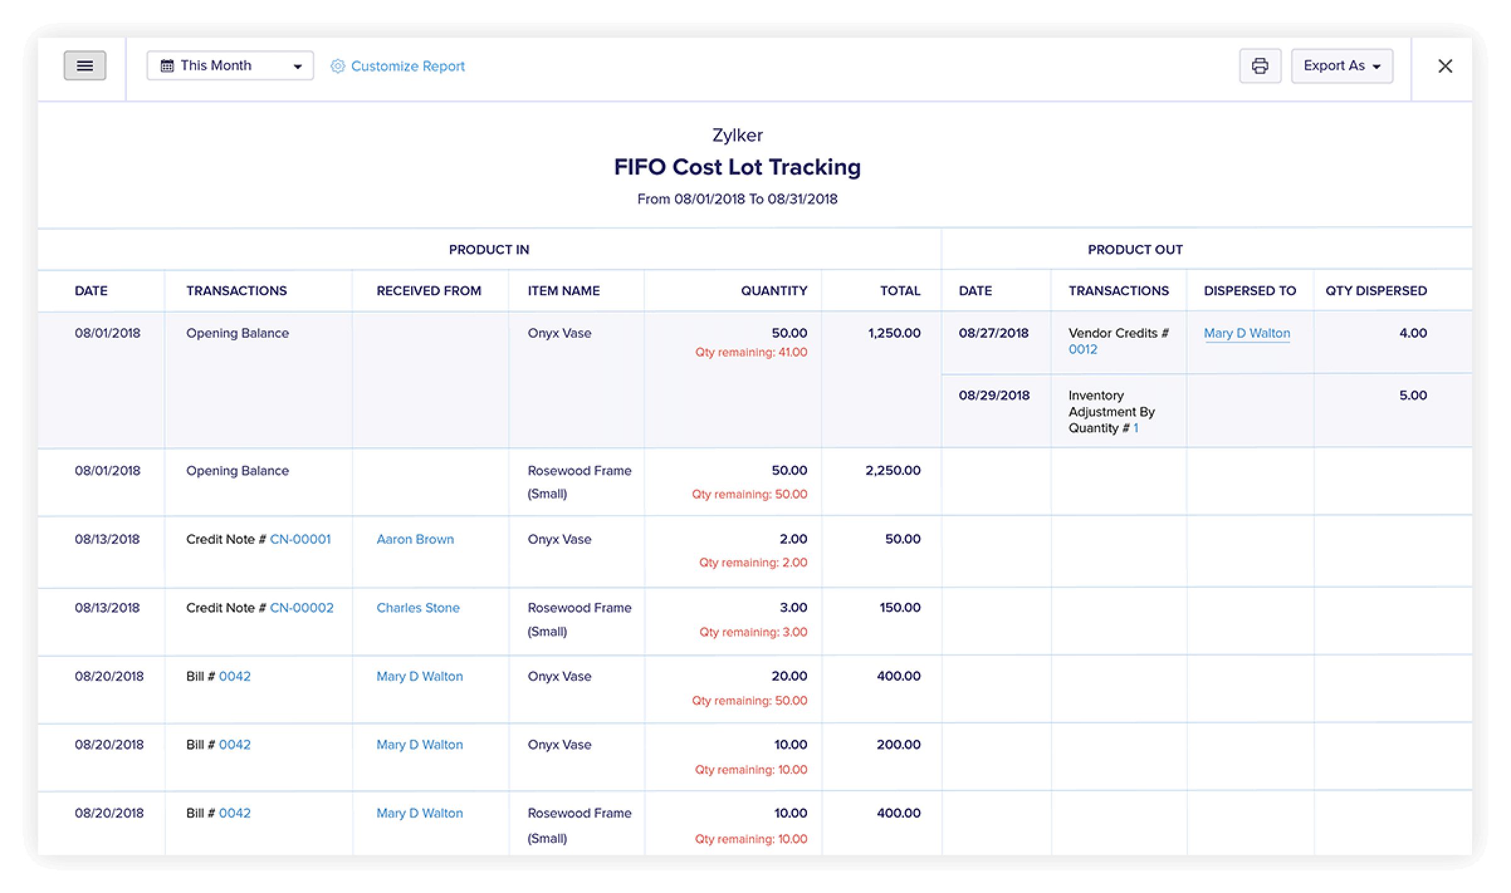Click the 08/29/2018 product out date
Screen dimensions: 1511x893
coord(994,395)
